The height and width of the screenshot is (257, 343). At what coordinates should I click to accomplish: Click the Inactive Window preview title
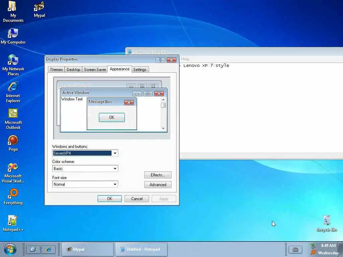pyautogui.click(x=73, y=85)
